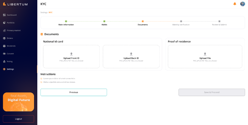Click the Voting sidebar icon

click(x=4, y=61)
